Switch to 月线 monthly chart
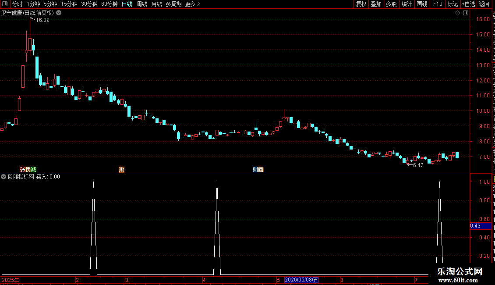495x285 pixels. pos(156,4)
